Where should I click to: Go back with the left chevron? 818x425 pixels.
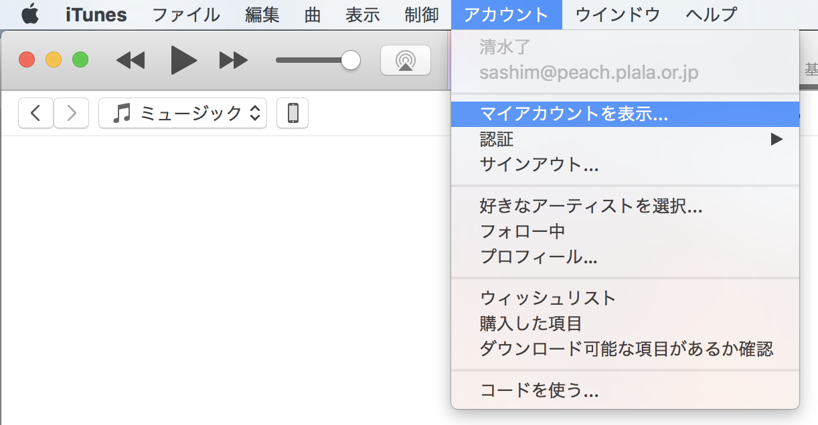point(36,113)
